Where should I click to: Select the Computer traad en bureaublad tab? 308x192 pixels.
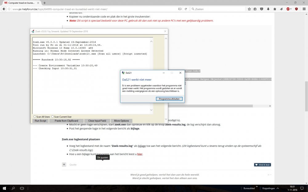tap(21, 3)
